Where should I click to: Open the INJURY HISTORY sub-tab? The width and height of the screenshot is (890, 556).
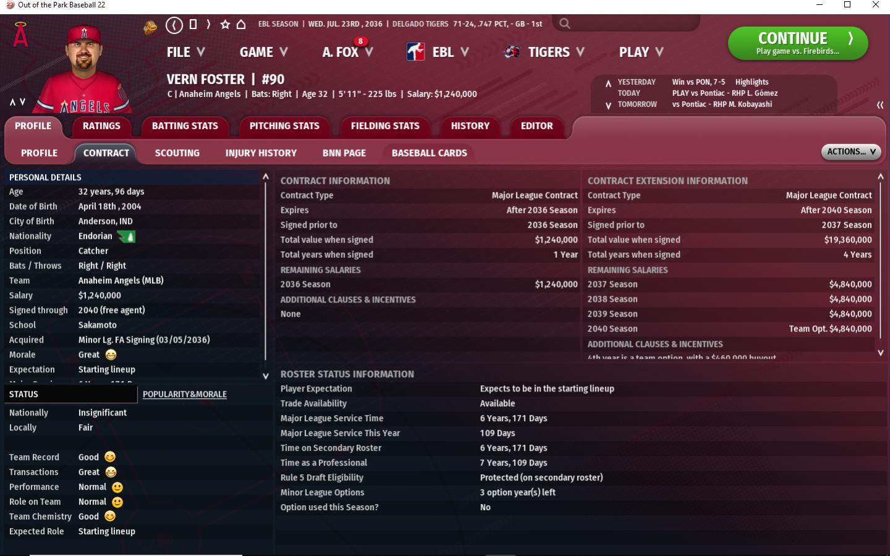(261, 153)
